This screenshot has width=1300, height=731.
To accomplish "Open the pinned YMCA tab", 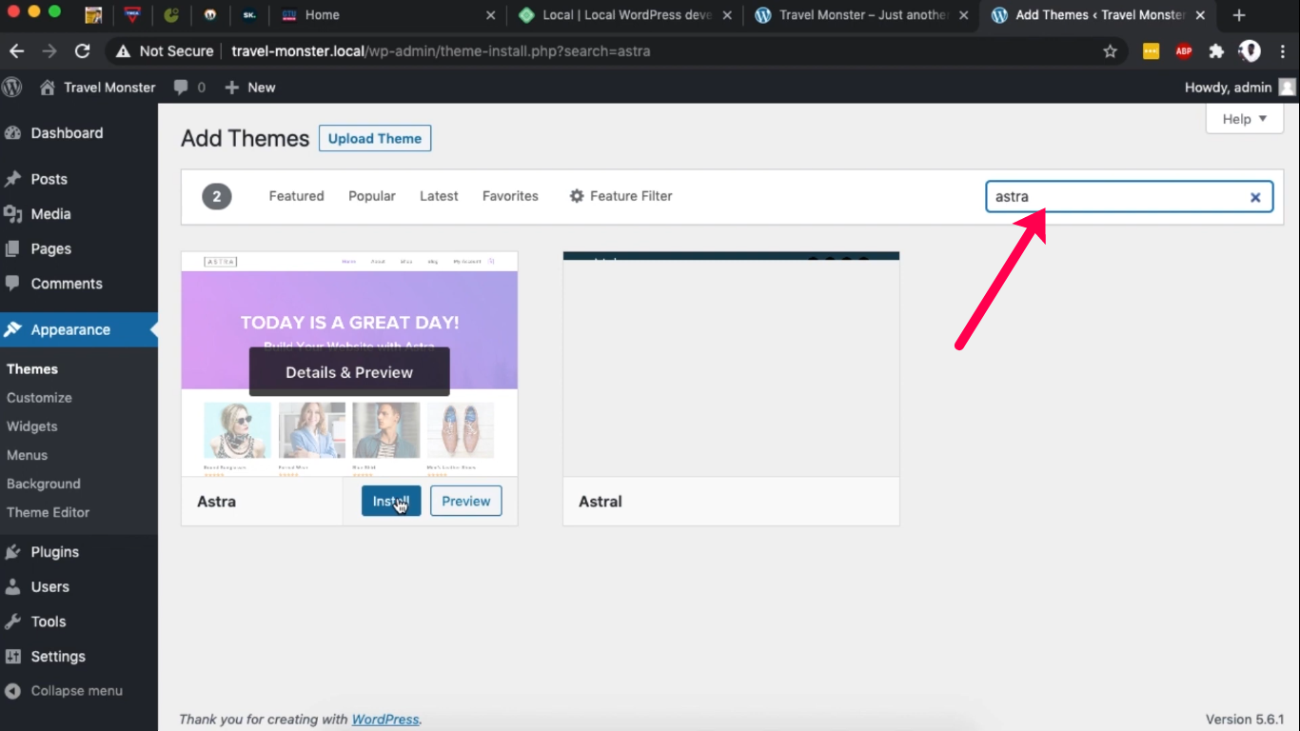I will (x=132, y=15).
